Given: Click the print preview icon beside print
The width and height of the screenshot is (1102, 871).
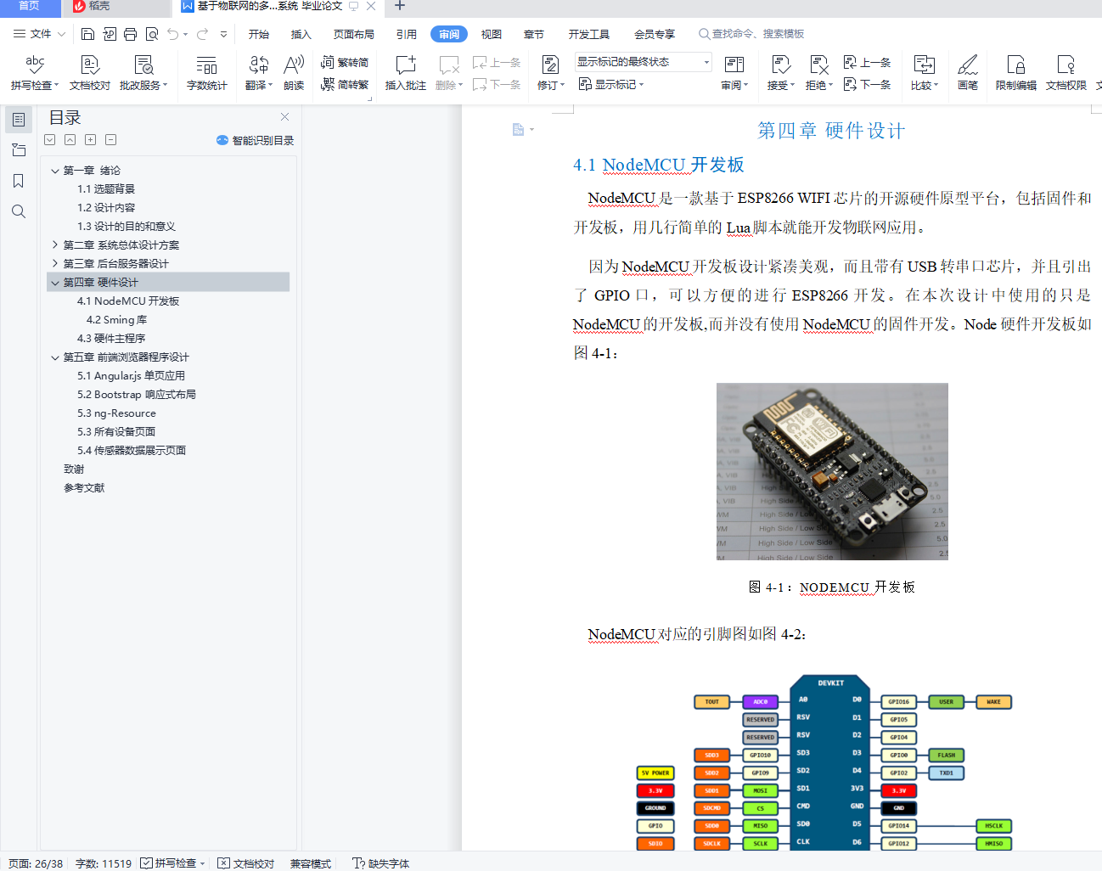Looking at the screenshot, I should pos(152,34).
